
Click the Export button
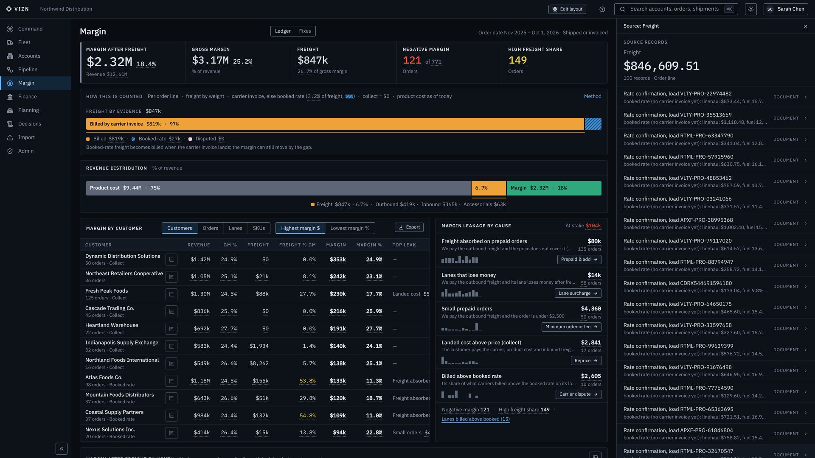coord(409,227)
